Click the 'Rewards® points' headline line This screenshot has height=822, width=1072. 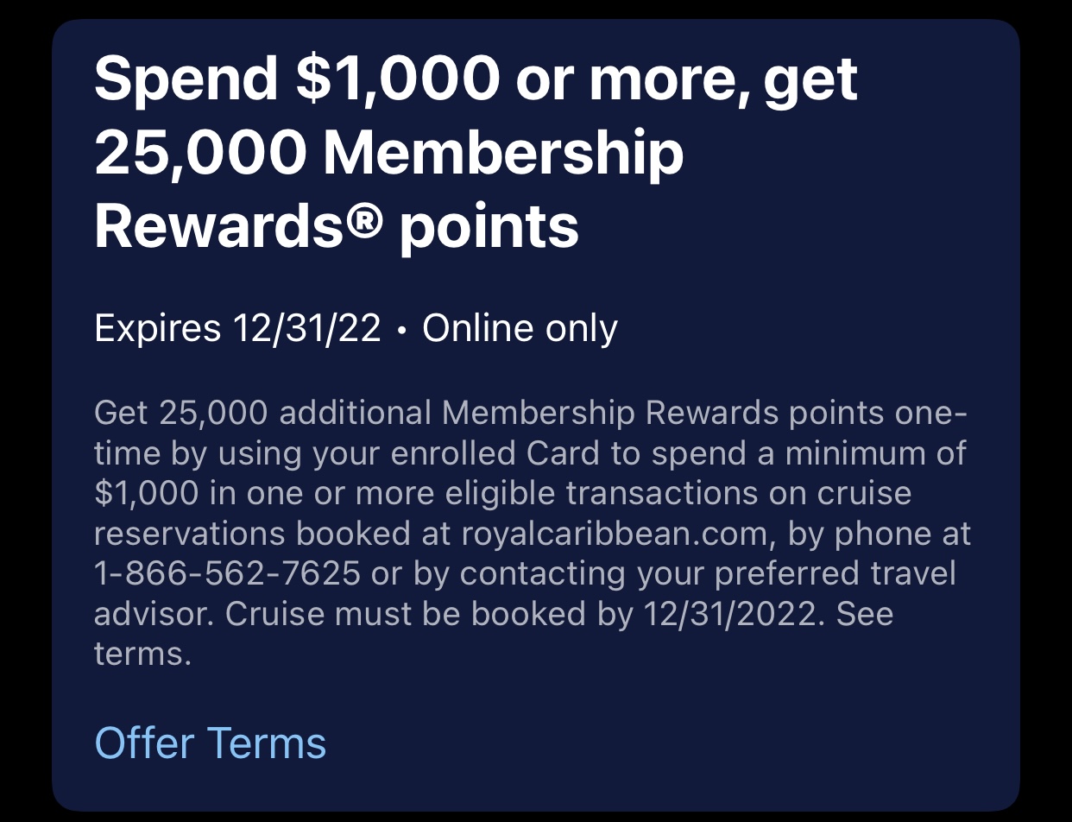point(336,226)
